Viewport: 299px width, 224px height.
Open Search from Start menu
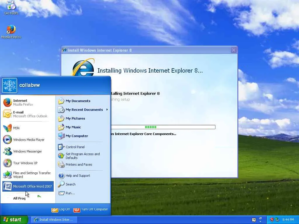coord(83,184)
